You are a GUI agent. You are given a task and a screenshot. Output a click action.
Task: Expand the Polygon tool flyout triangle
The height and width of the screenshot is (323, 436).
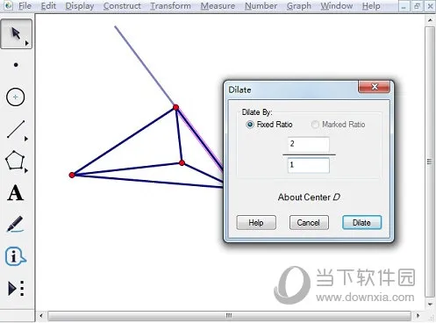click(x=26, y=170)
